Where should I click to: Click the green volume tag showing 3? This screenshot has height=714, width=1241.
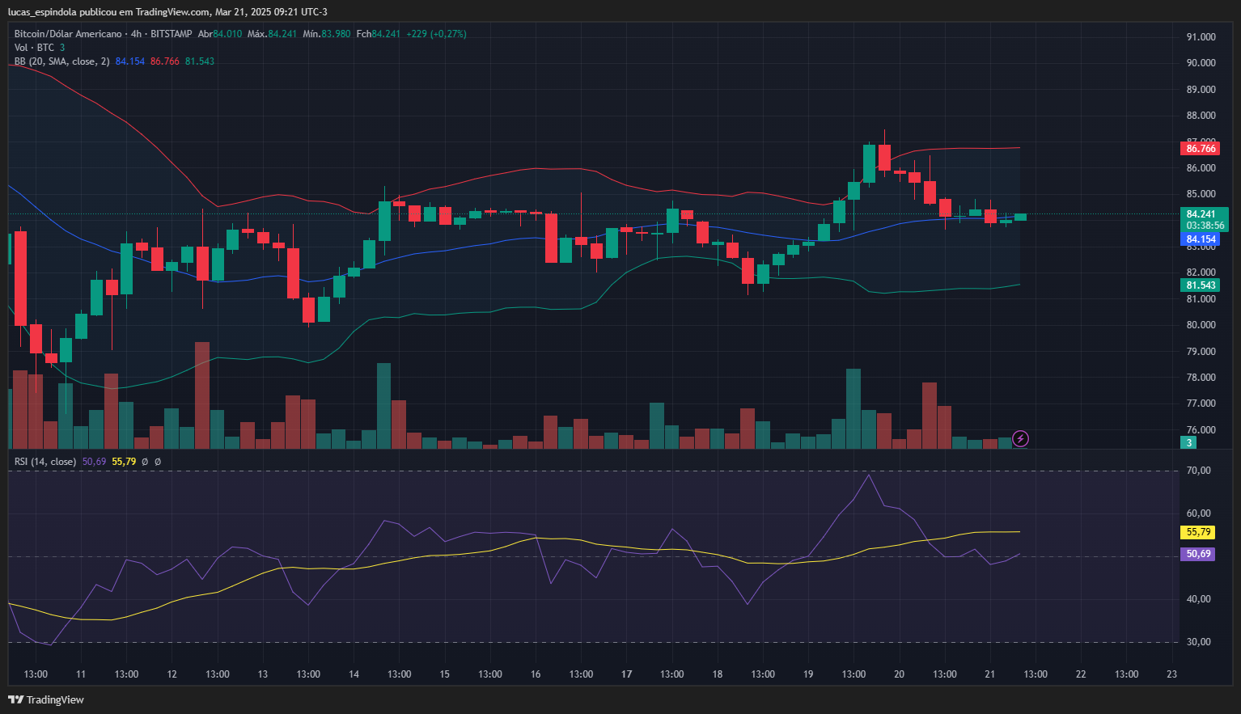[x=1188, y=442]
